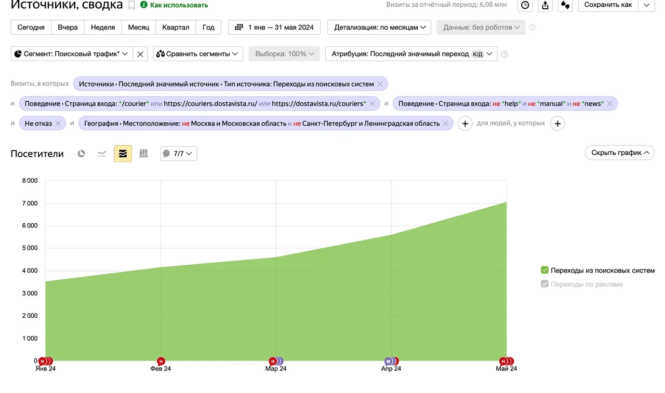665x393 pixels.
Task: Expand the 'Атрибуция' dropdown
Action: 411,54
